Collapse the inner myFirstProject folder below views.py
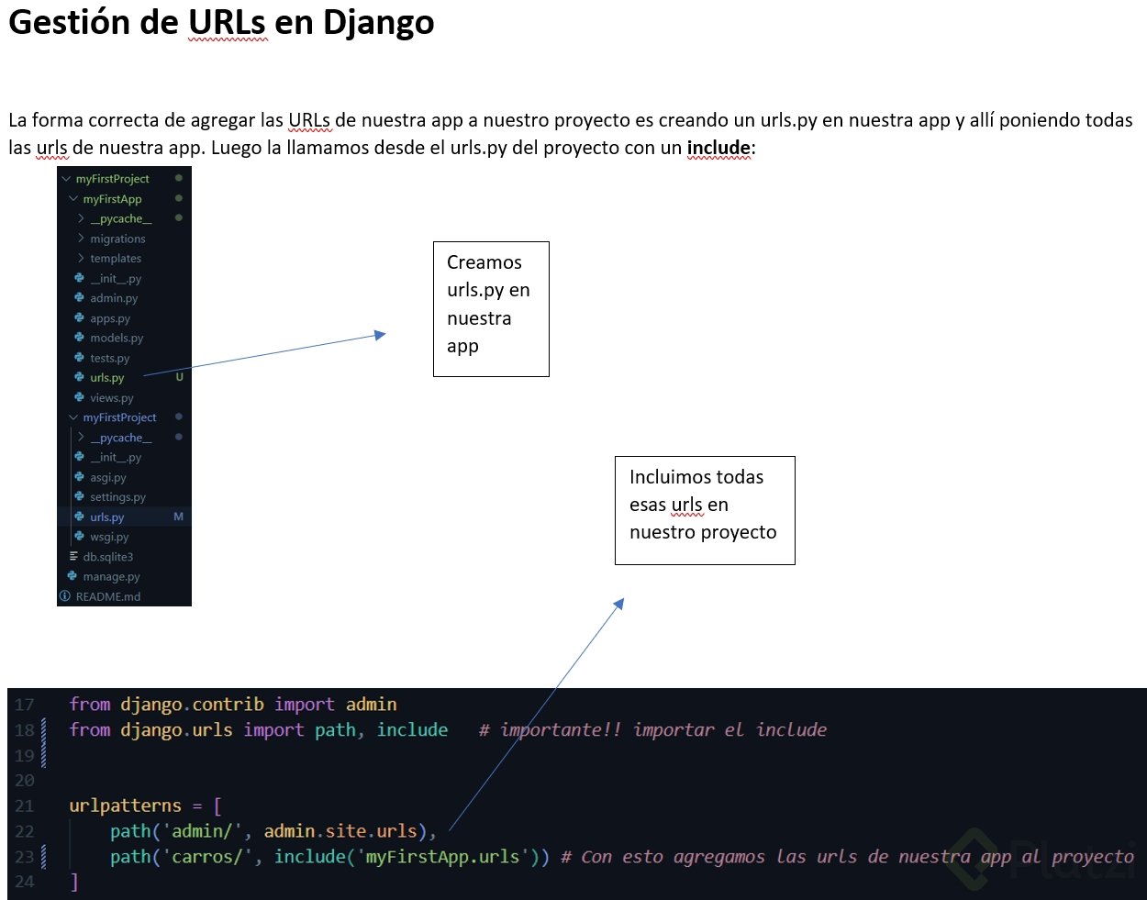Image resolution: width=1147 pixels, height=900 pixels. [x=73, y=417]
